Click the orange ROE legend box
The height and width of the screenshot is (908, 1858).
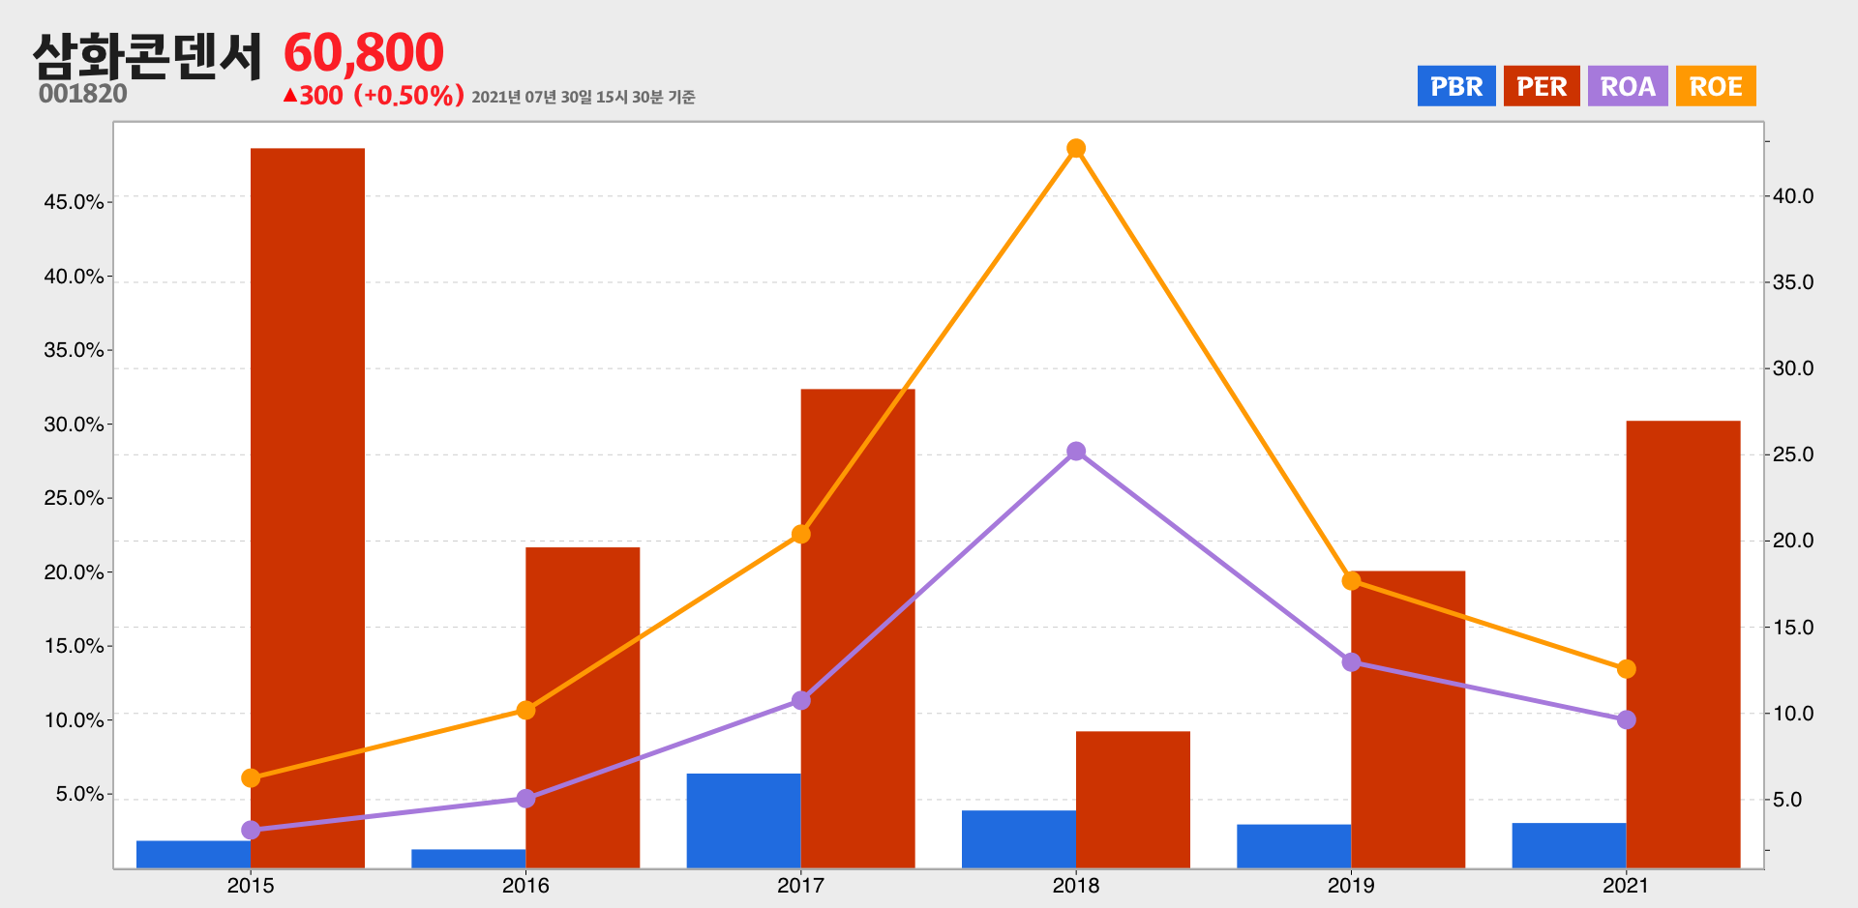[x=1716, y=86]
